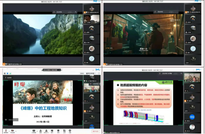Click the red leave meeting button
Viewport: 205px width, 134px height.
[x=96, y=131]
